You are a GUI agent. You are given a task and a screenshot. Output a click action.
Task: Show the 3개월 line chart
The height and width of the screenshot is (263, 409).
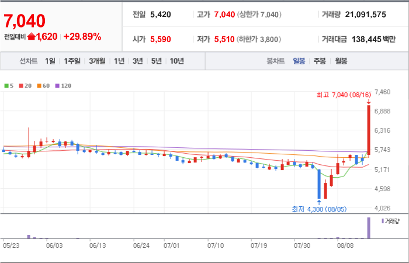pyautogui.click(x=97, y=61)
